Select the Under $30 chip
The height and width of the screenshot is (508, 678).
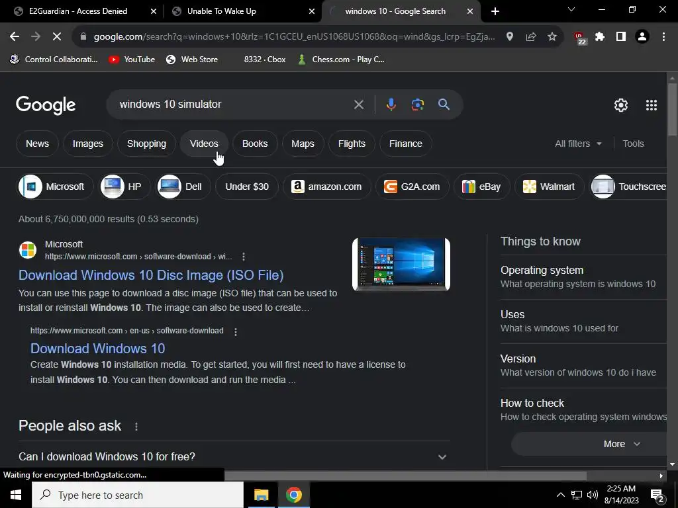247,187
